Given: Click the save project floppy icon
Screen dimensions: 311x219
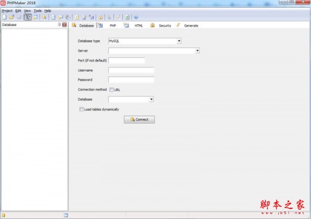Looking at the screenshot, I should (x=19, y=17).
